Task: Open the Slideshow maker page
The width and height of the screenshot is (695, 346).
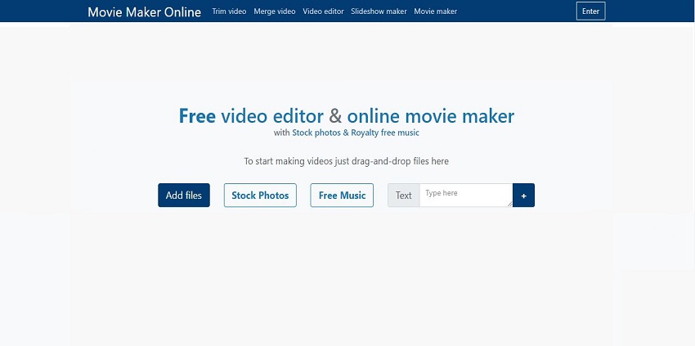Action: [379, 11]
